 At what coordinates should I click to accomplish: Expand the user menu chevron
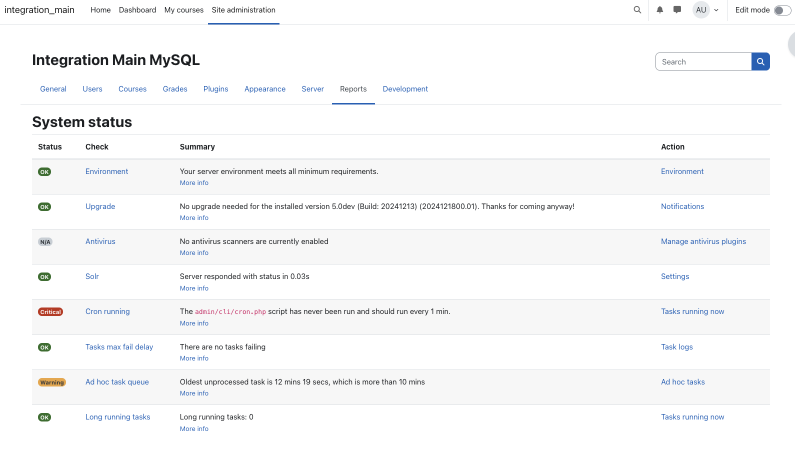[x=716, y=10]
